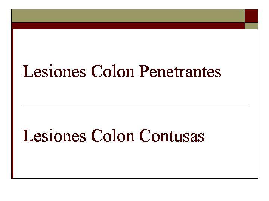This screenshot has height=201, width=269.
Task: Click the olive green header bar
Action: click(128, 16)
